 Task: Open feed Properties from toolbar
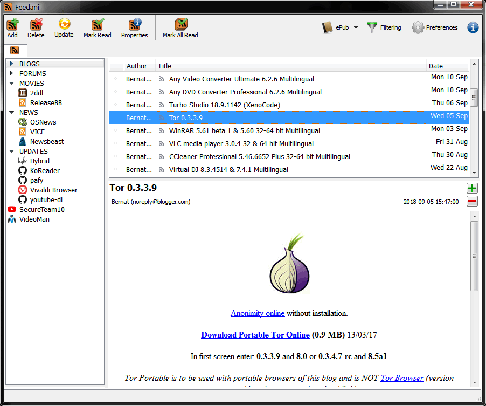[x=135, y=25]
